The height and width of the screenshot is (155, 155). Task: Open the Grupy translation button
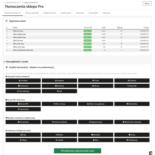(132, 135)
